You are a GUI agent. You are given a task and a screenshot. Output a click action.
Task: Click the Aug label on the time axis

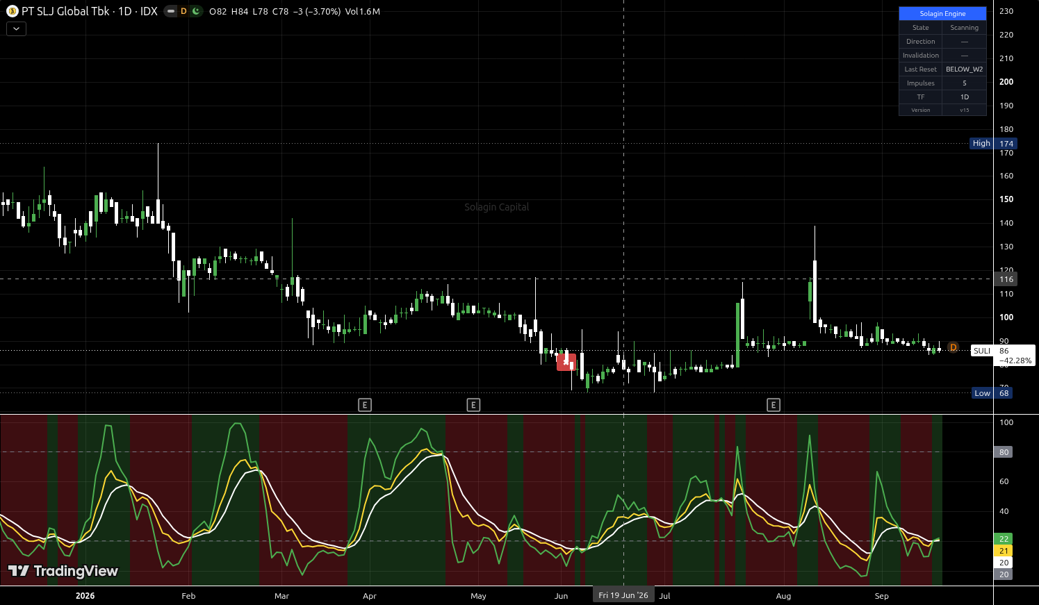pyautogui.click(x=783, y=596)
